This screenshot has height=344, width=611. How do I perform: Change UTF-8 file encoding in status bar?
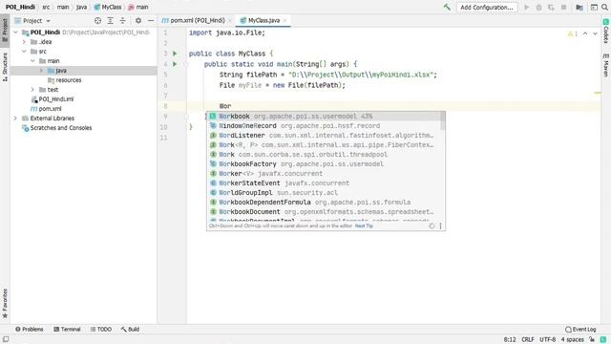[x=547, y=340]
